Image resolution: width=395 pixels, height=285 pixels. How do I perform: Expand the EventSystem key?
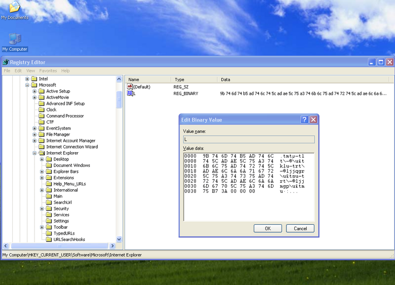pyautogui.click(x=35, y=128)
